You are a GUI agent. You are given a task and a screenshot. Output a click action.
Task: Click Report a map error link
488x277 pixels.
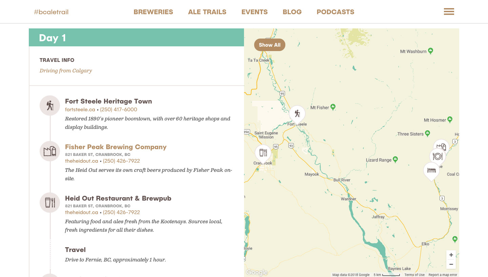point(443,275)
